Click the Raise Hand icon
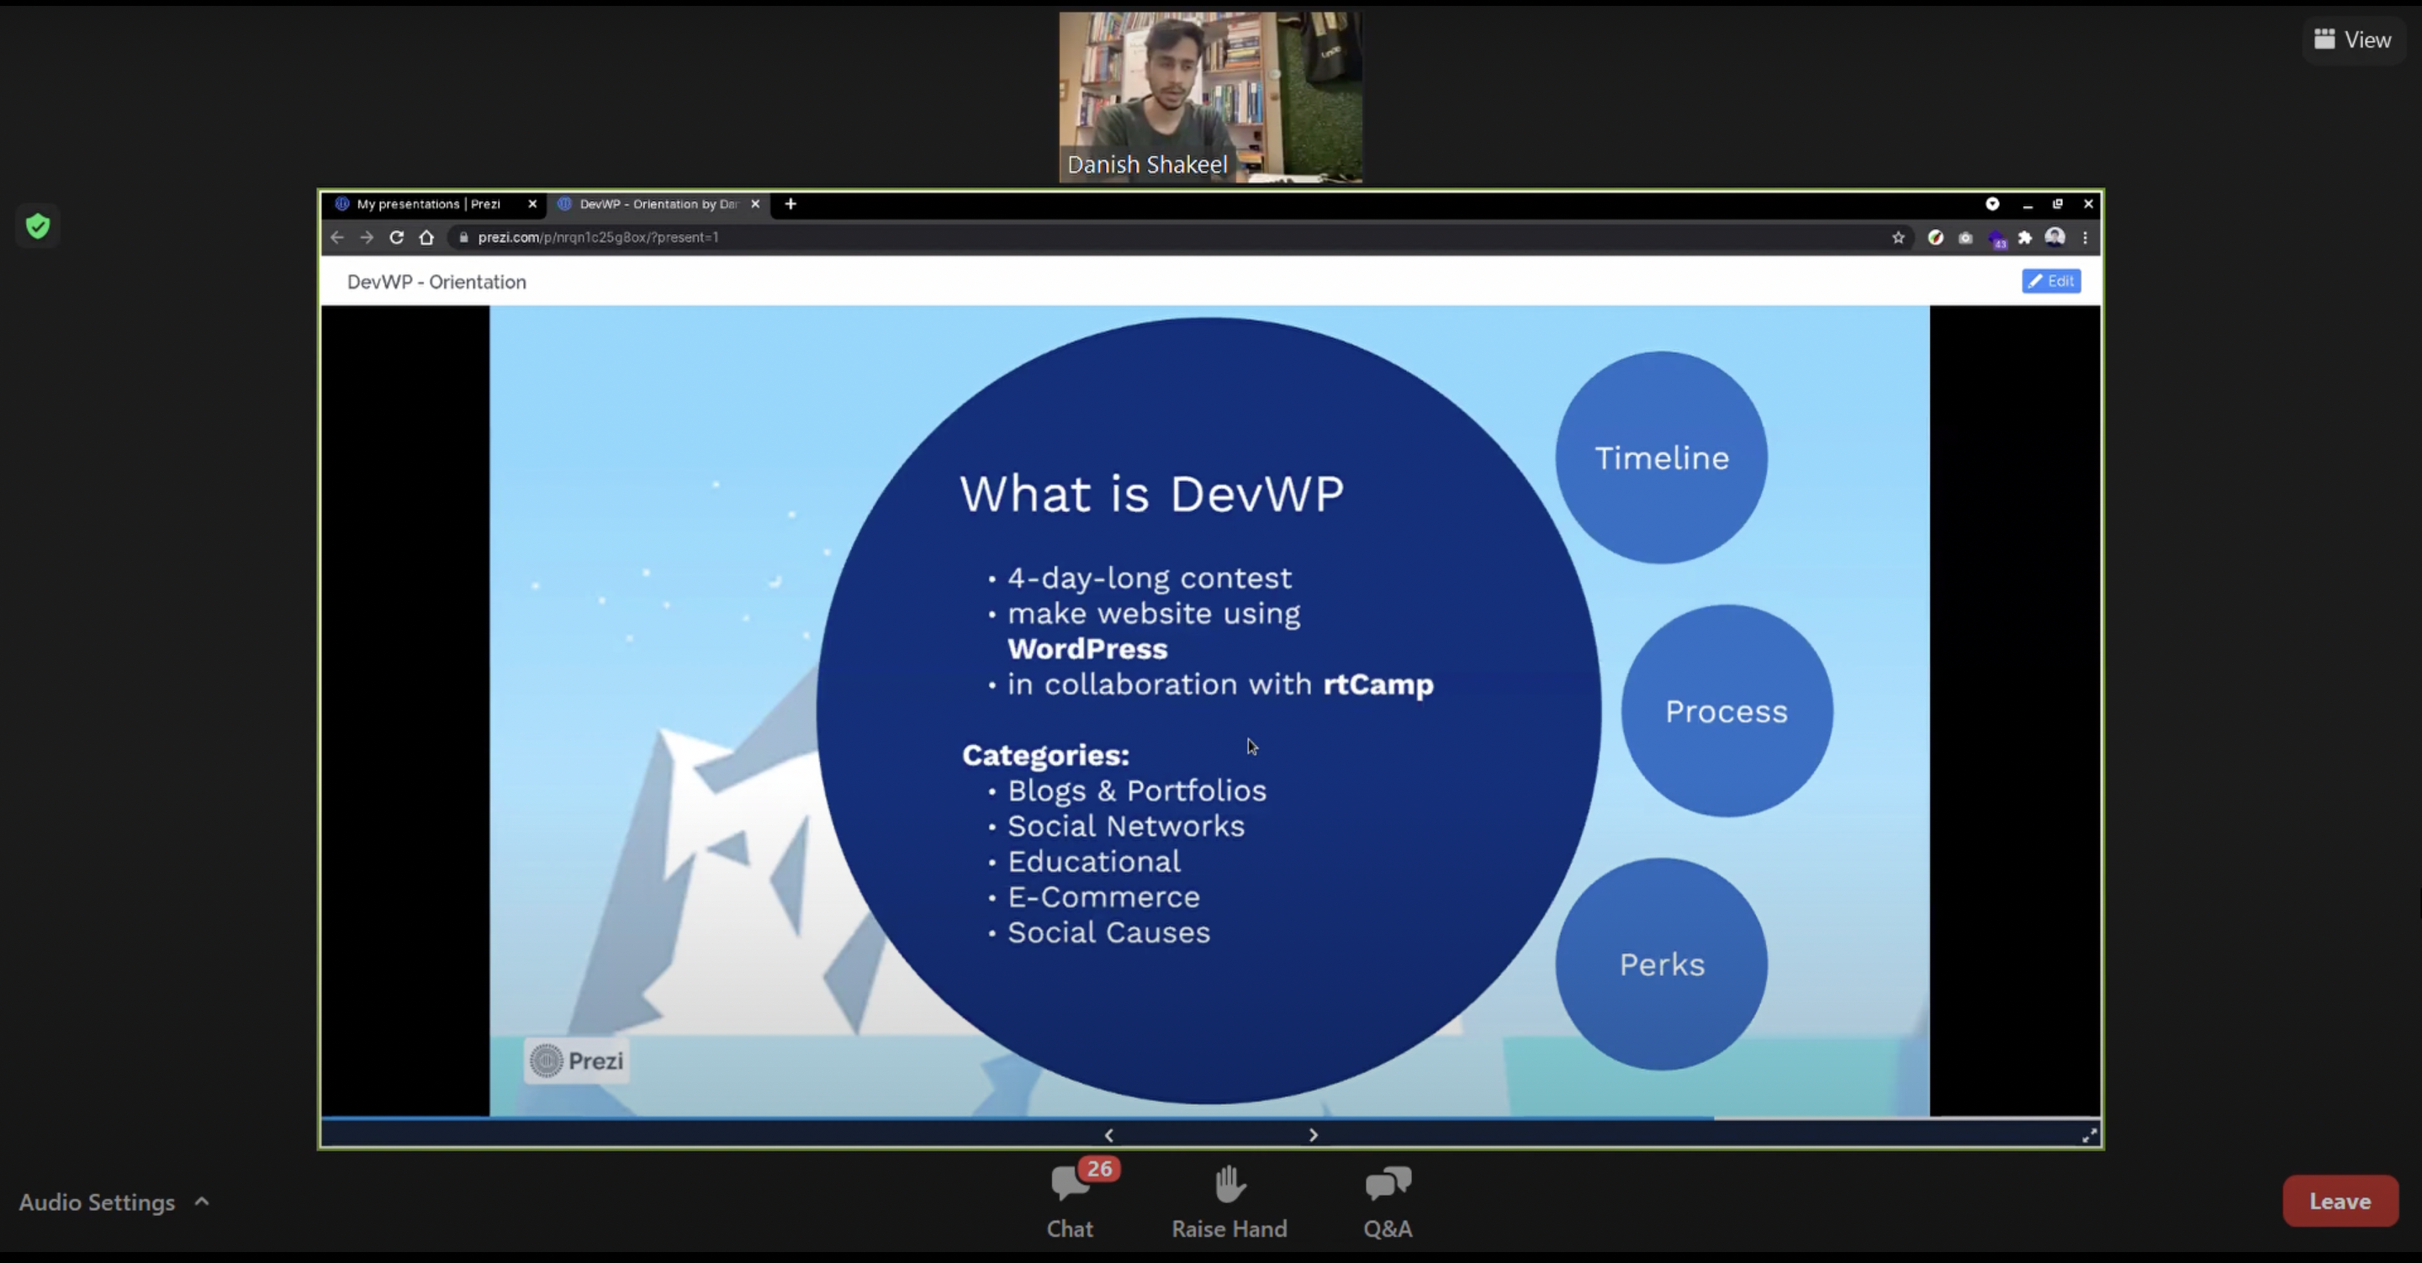This screenshot has height=1263, width=2422. [1229, 1185]
